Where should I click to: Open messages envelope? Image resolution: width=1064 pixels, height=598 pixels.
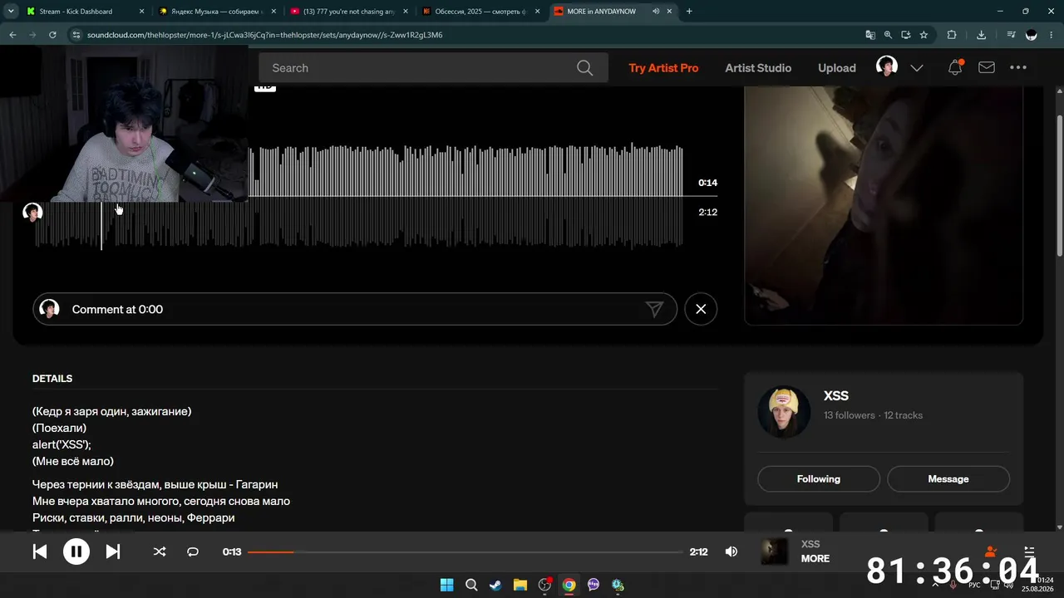pos(987,68)
